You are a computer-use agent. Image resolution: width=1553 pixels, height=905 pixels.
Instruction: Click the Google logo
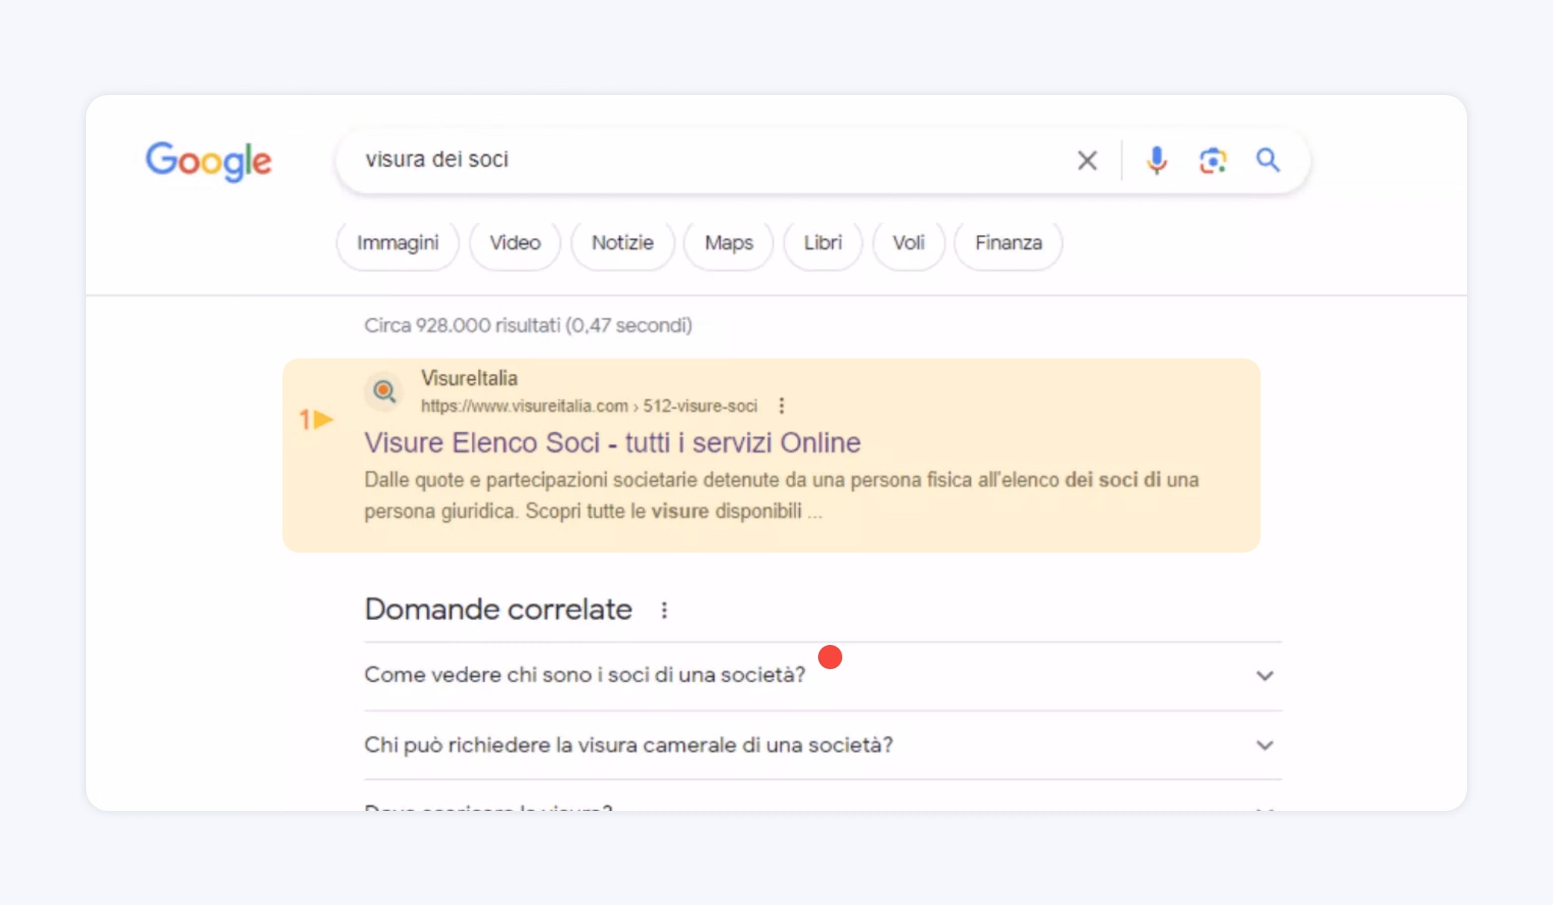coord(208,161)
